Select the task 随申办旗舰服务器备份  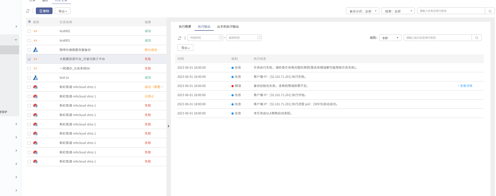[x=75, y=50]
